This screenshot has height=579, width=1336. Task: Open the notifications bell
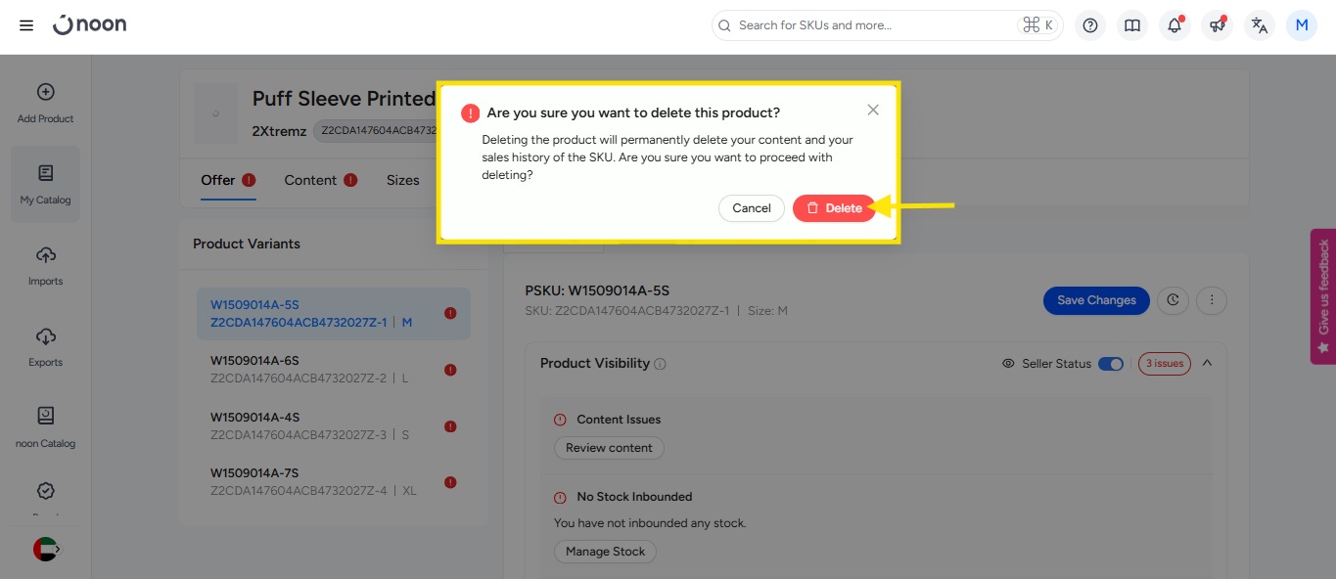[x=1175, y=25]
